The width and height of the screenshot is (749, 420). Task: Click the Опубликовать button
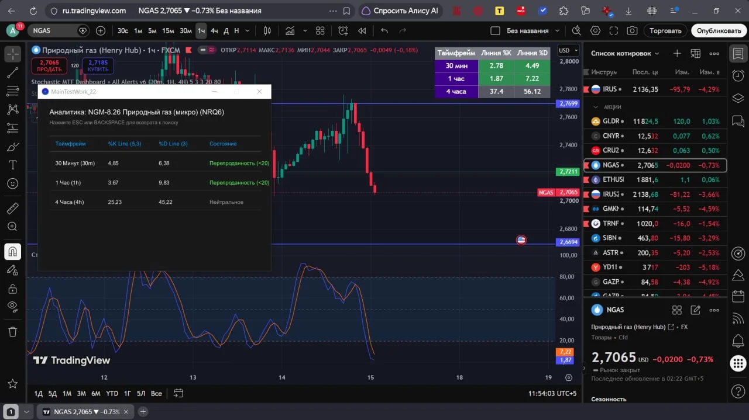[719, 31]
